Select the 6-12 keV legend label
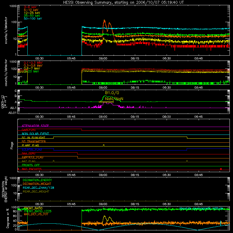 pyautogui.click(x=31, y=10)
